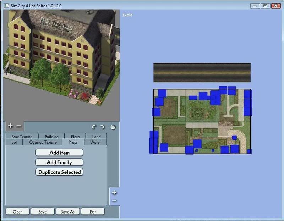This screenshot has width=284, height=221.
Task: Close the Lot Editor window
Action: point(276,6)
